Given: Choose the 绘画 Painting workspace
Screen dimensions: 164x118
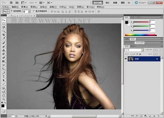Looking at the screenshot, I should [115, 3].
